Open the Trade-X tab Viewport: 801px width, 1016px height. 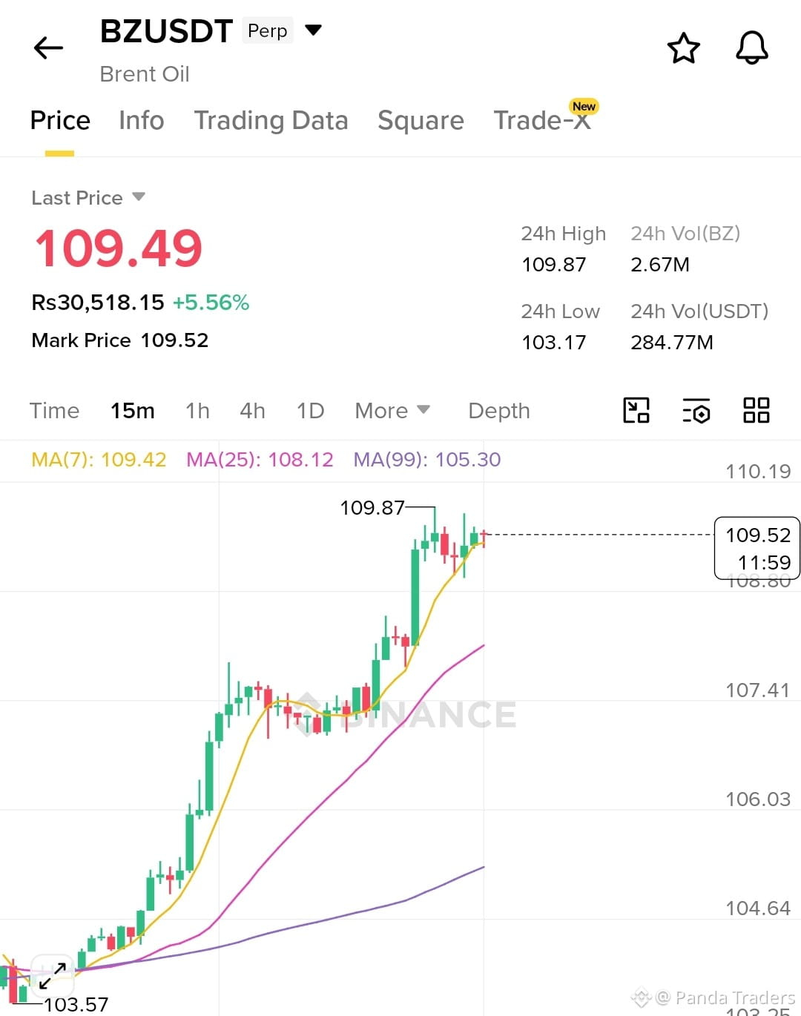(x=543, y=120)
